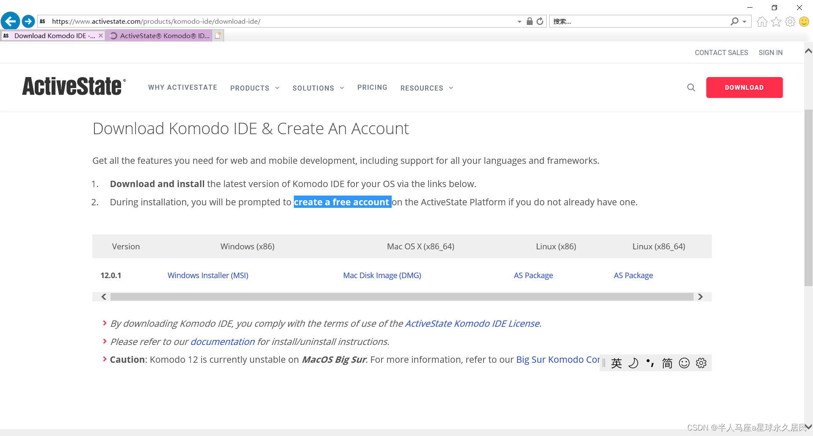813x436 pixels.
Task: Click the Linux (x86_64) column header
Action: 659,246
